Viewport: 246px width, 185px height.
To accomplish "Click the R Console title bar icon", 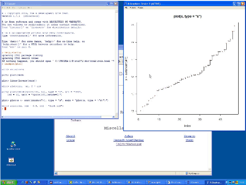I will (3, 3).
